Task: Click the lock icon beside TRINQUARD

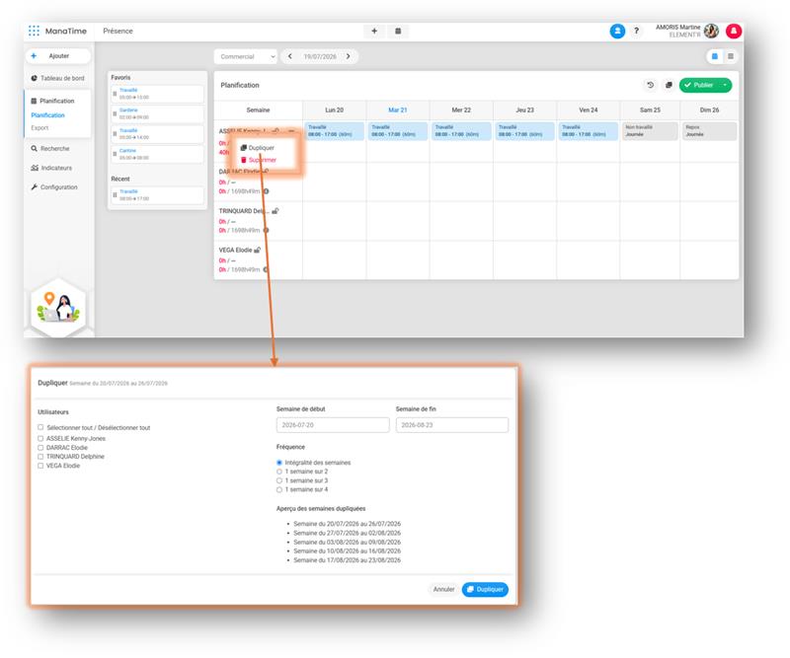Action: tap(276, 211)
